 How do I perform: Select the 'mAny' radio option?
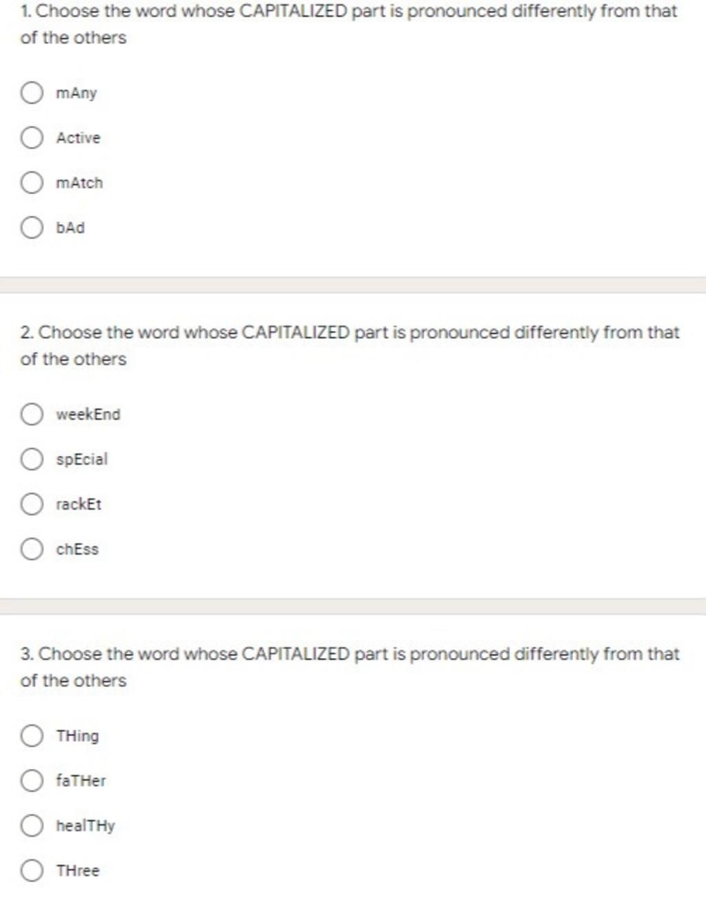click(x=32, y=92)
